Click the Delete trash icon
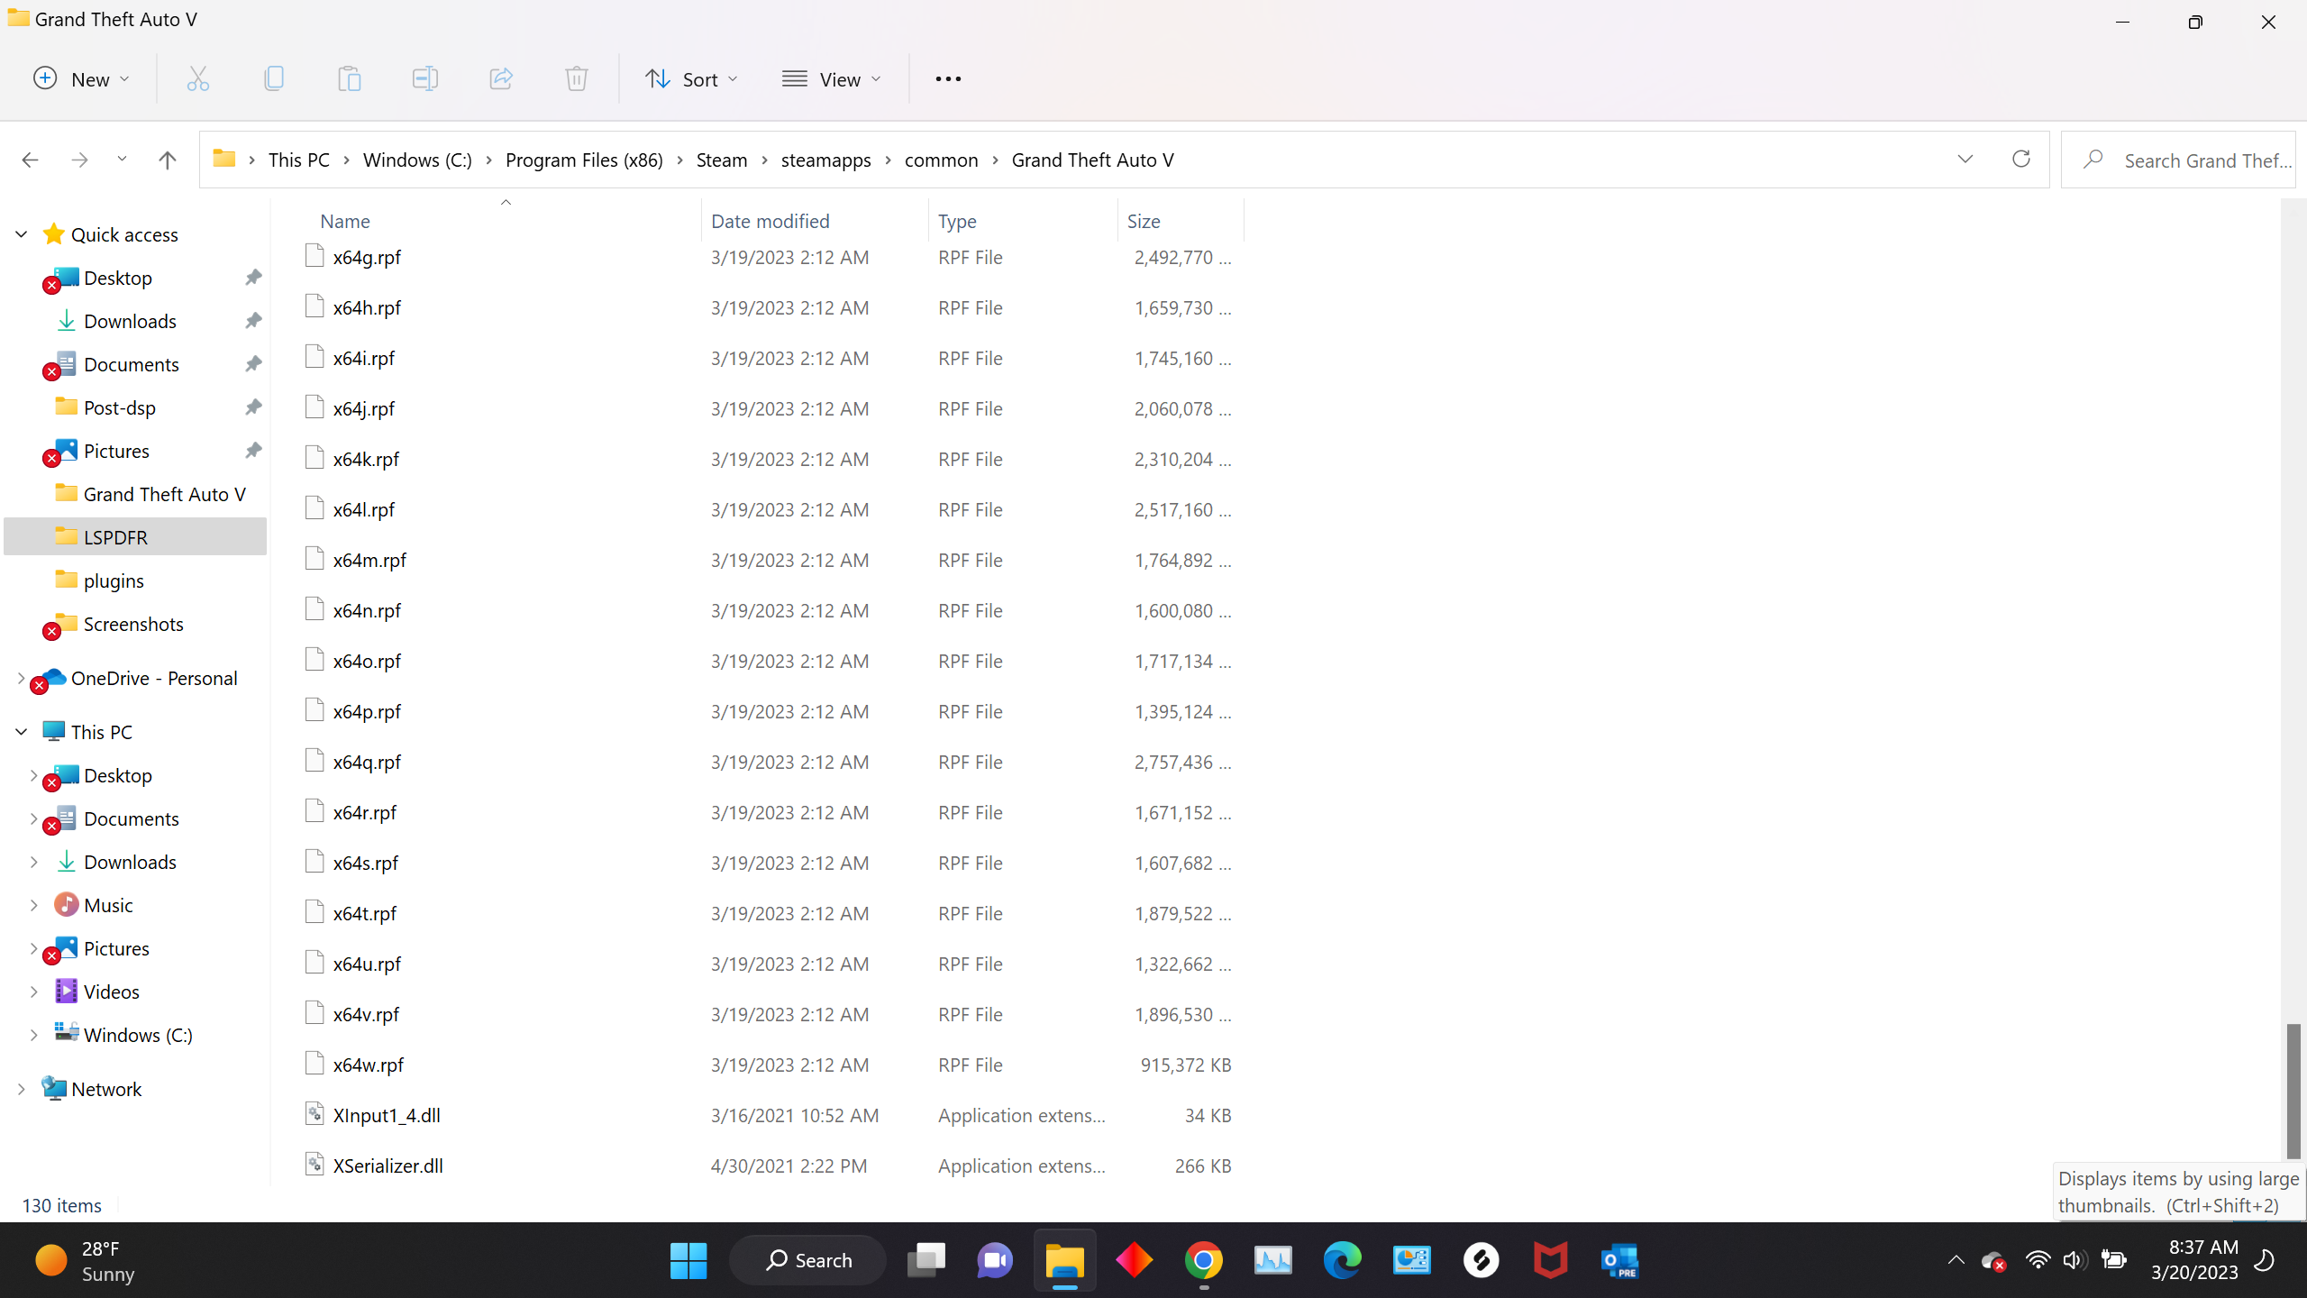 pos(577,79)
